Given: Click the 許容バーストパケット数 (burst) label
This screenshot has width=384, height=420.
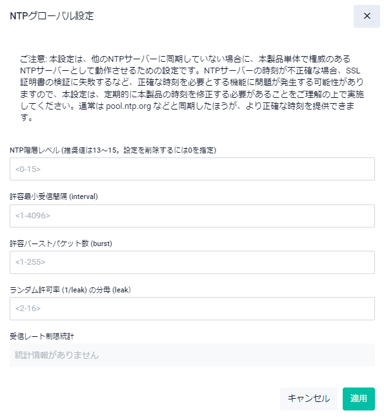Looking at the screenshot, I should 61,243.
